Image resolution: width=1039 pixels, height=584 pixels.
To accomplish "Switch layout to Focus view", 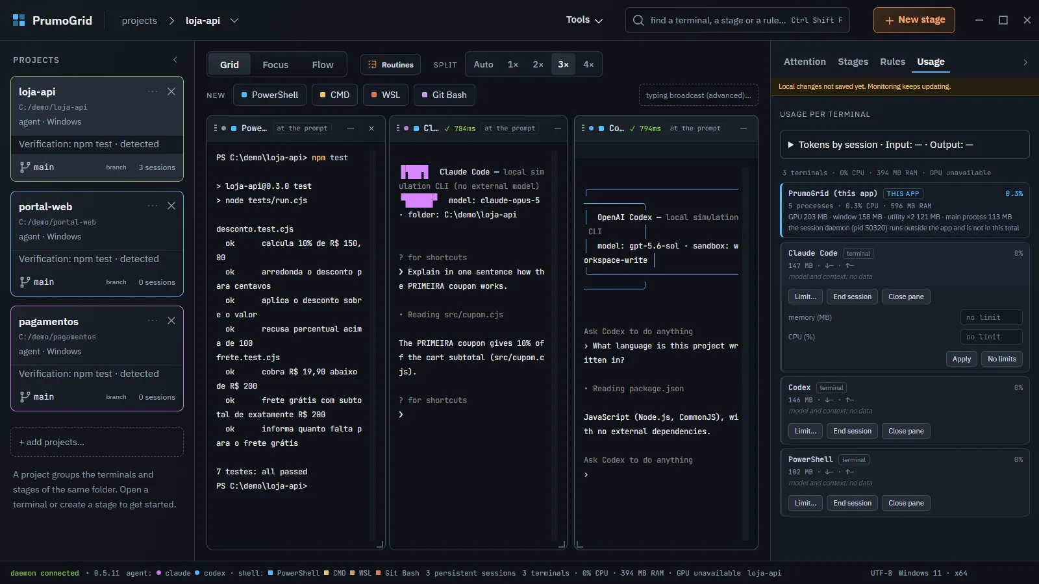I will [x=275, y=65].
